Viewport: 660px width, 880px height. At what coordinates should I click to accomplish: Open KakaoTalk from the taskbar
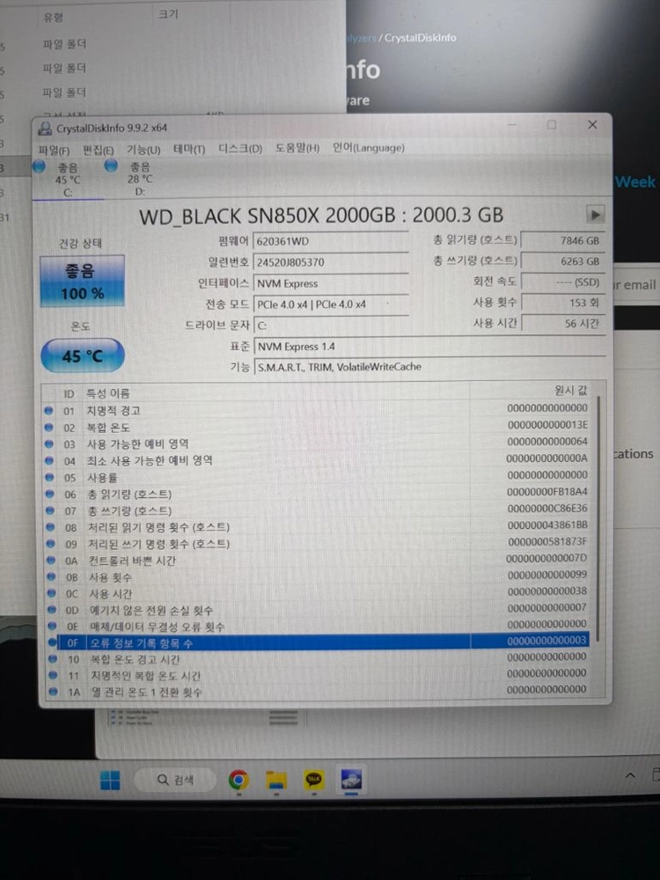click(314, 780)
